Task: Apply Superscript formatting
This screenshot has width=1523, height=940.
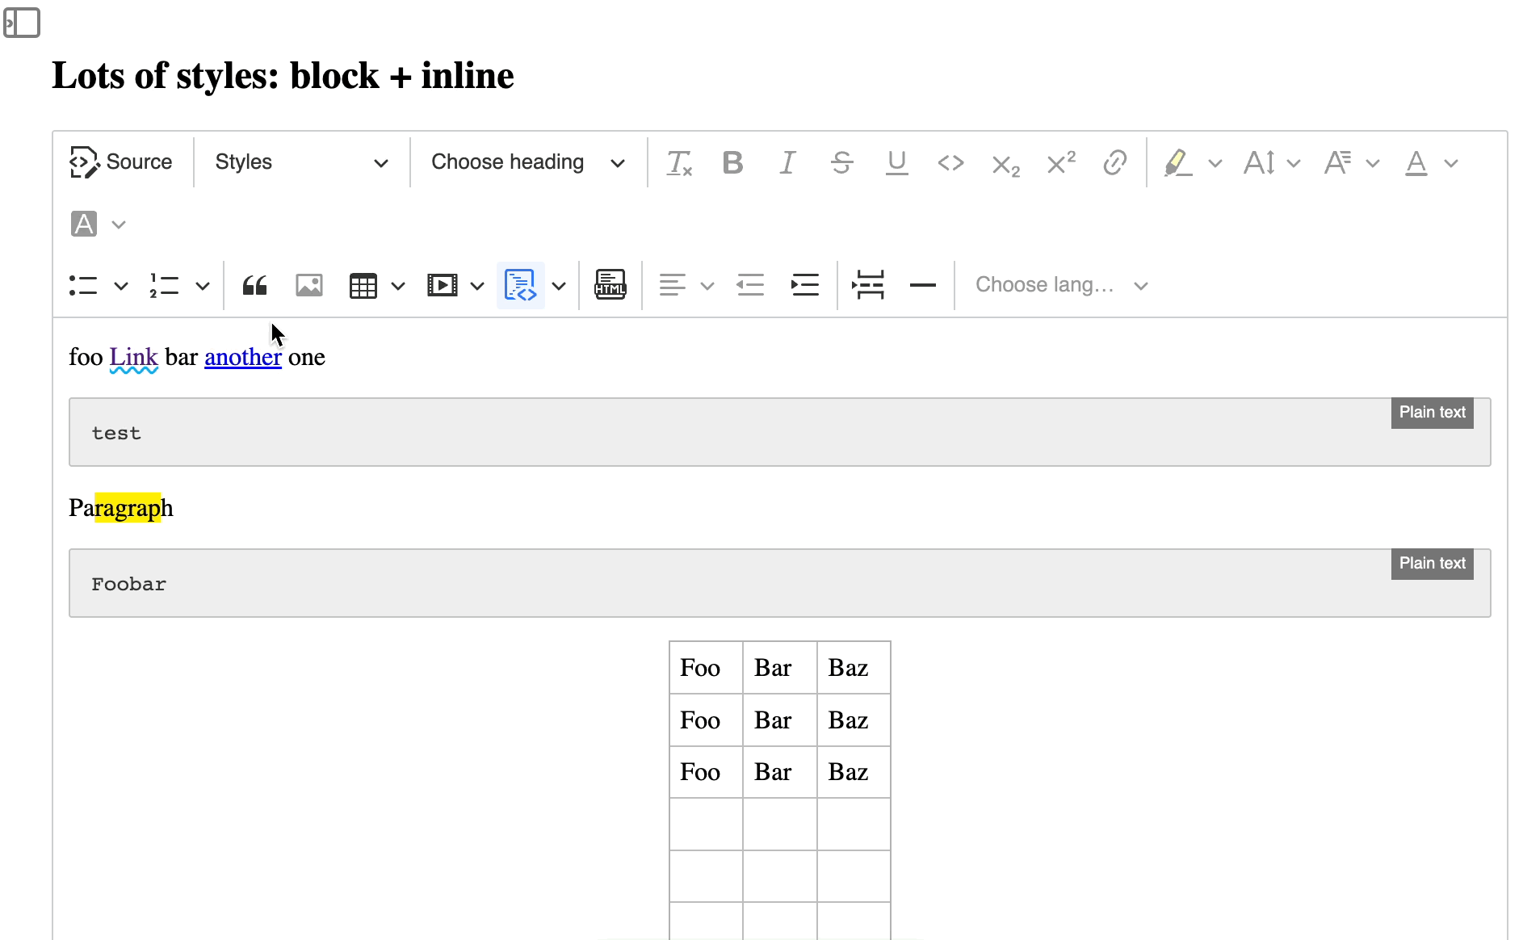Action: tap(1060, 162)
